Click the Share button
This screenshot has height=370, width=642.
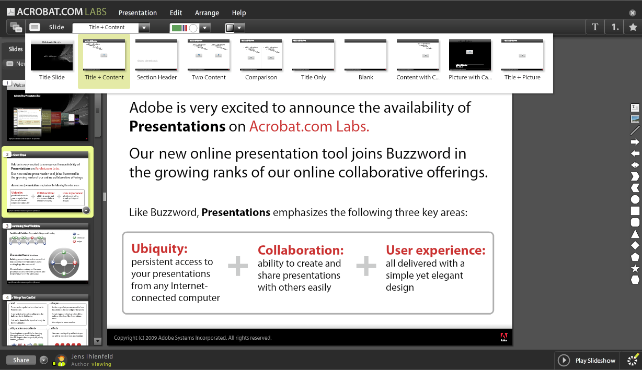pyautogui.click(x=20, y=360)
